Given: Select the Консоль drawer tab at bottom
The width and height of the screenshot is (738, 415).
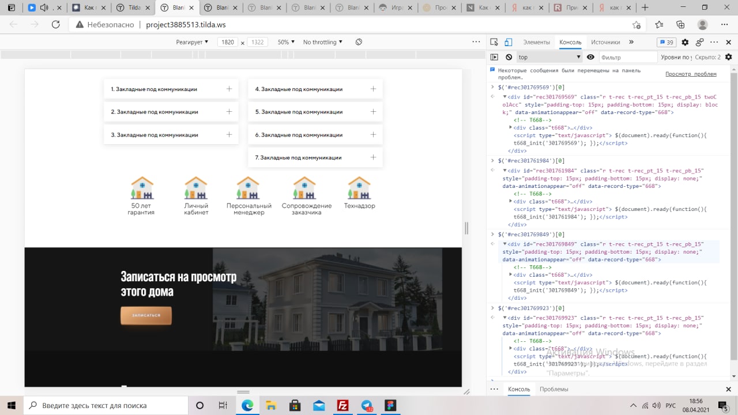Looking at the screenshot, I should coord(519,389).
